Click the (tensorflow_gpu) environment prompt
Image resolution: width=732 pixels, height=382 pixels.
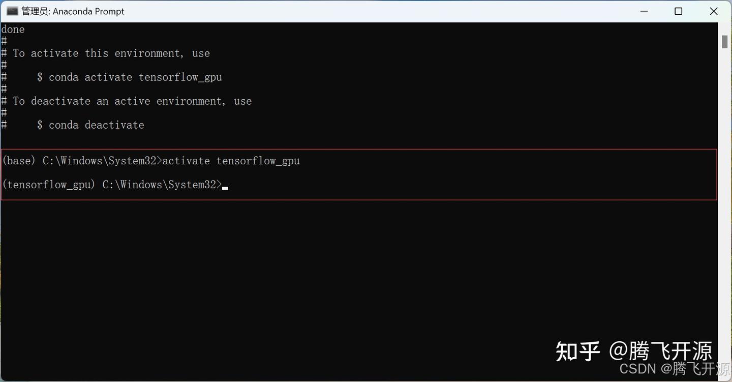48,184
